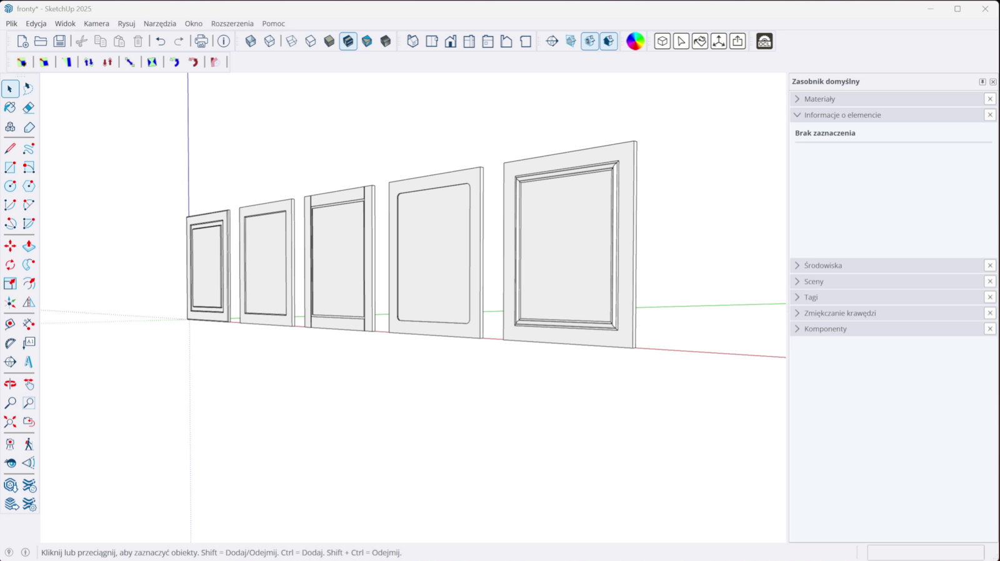The image size is (1000, 561).
Task: Draw with the Line pencil tool
Action: click(10, 149)
